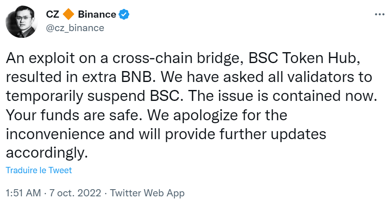Click the 1:51 AM timestamp
Image resolution: width=389 pixels, height=206 pixels.
point(24,193)
